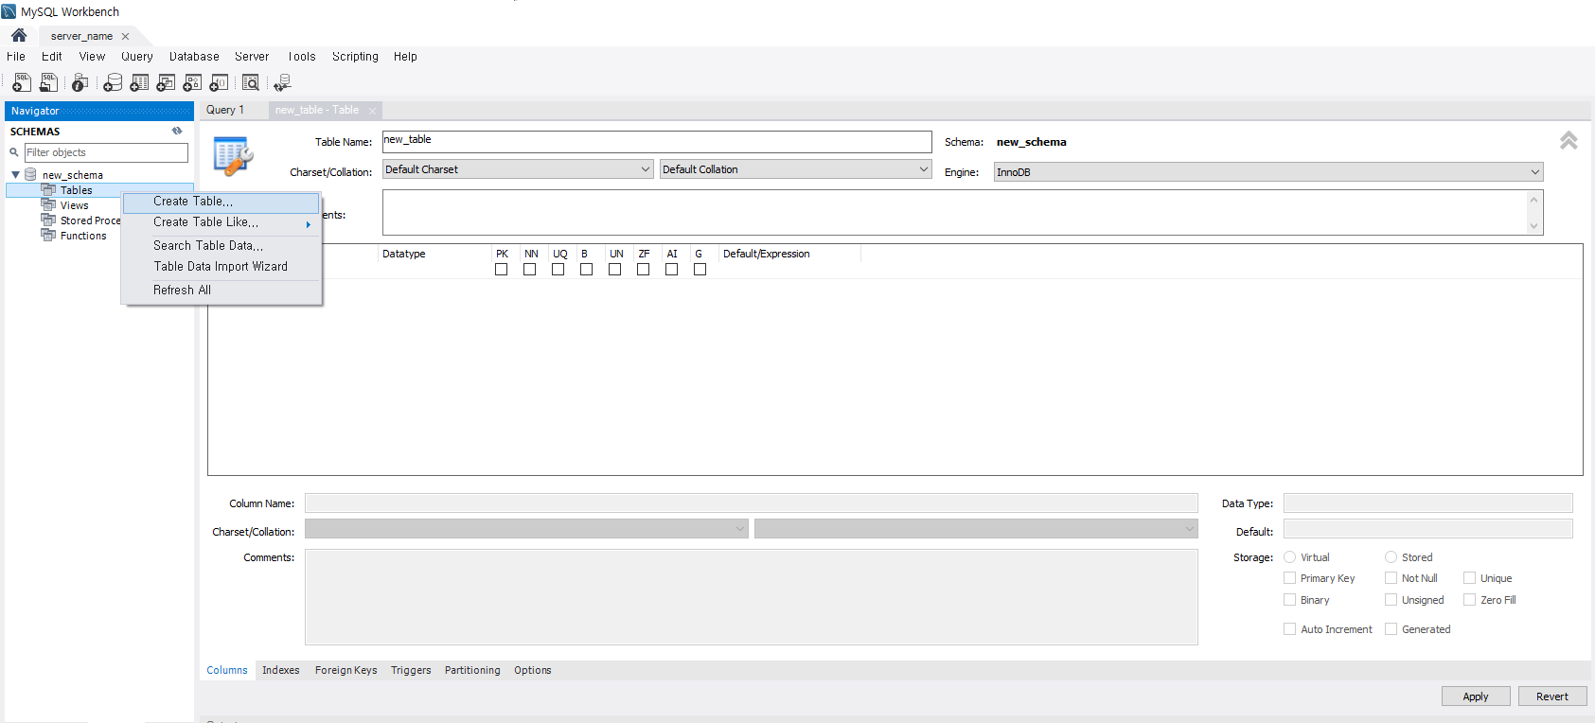Switch to the Indexes tab
The height and width of the screenshot is (723, 1595).
(x=281, y=670)
